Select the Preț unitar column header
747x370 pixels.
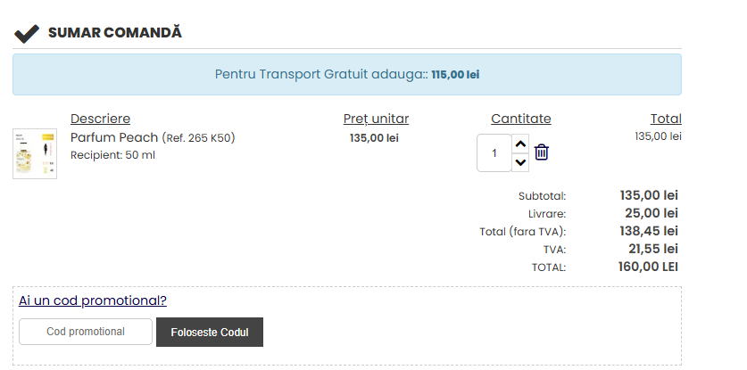376,119
